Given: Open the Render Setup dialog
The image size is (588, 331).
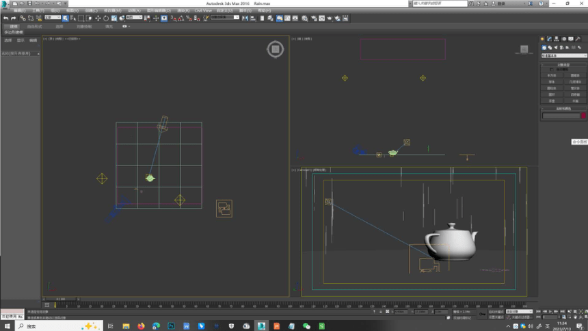Looking at the screenshot, I should (314, 18).
